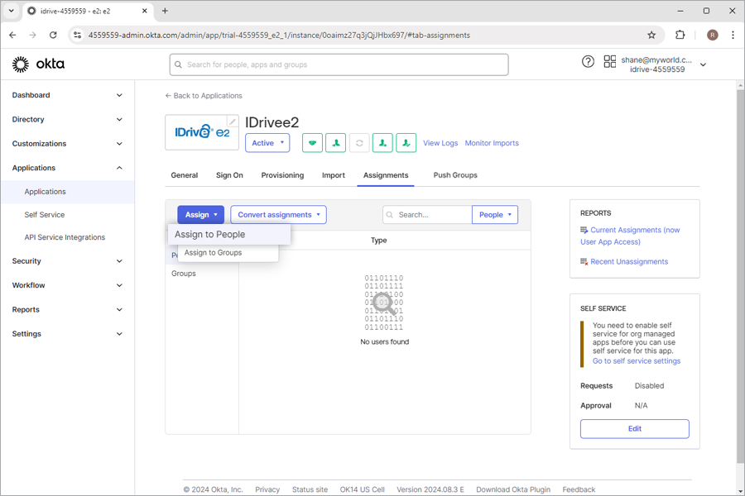Click the green person icon right of refresh
The image size is (745, 496).
(382, 143)
